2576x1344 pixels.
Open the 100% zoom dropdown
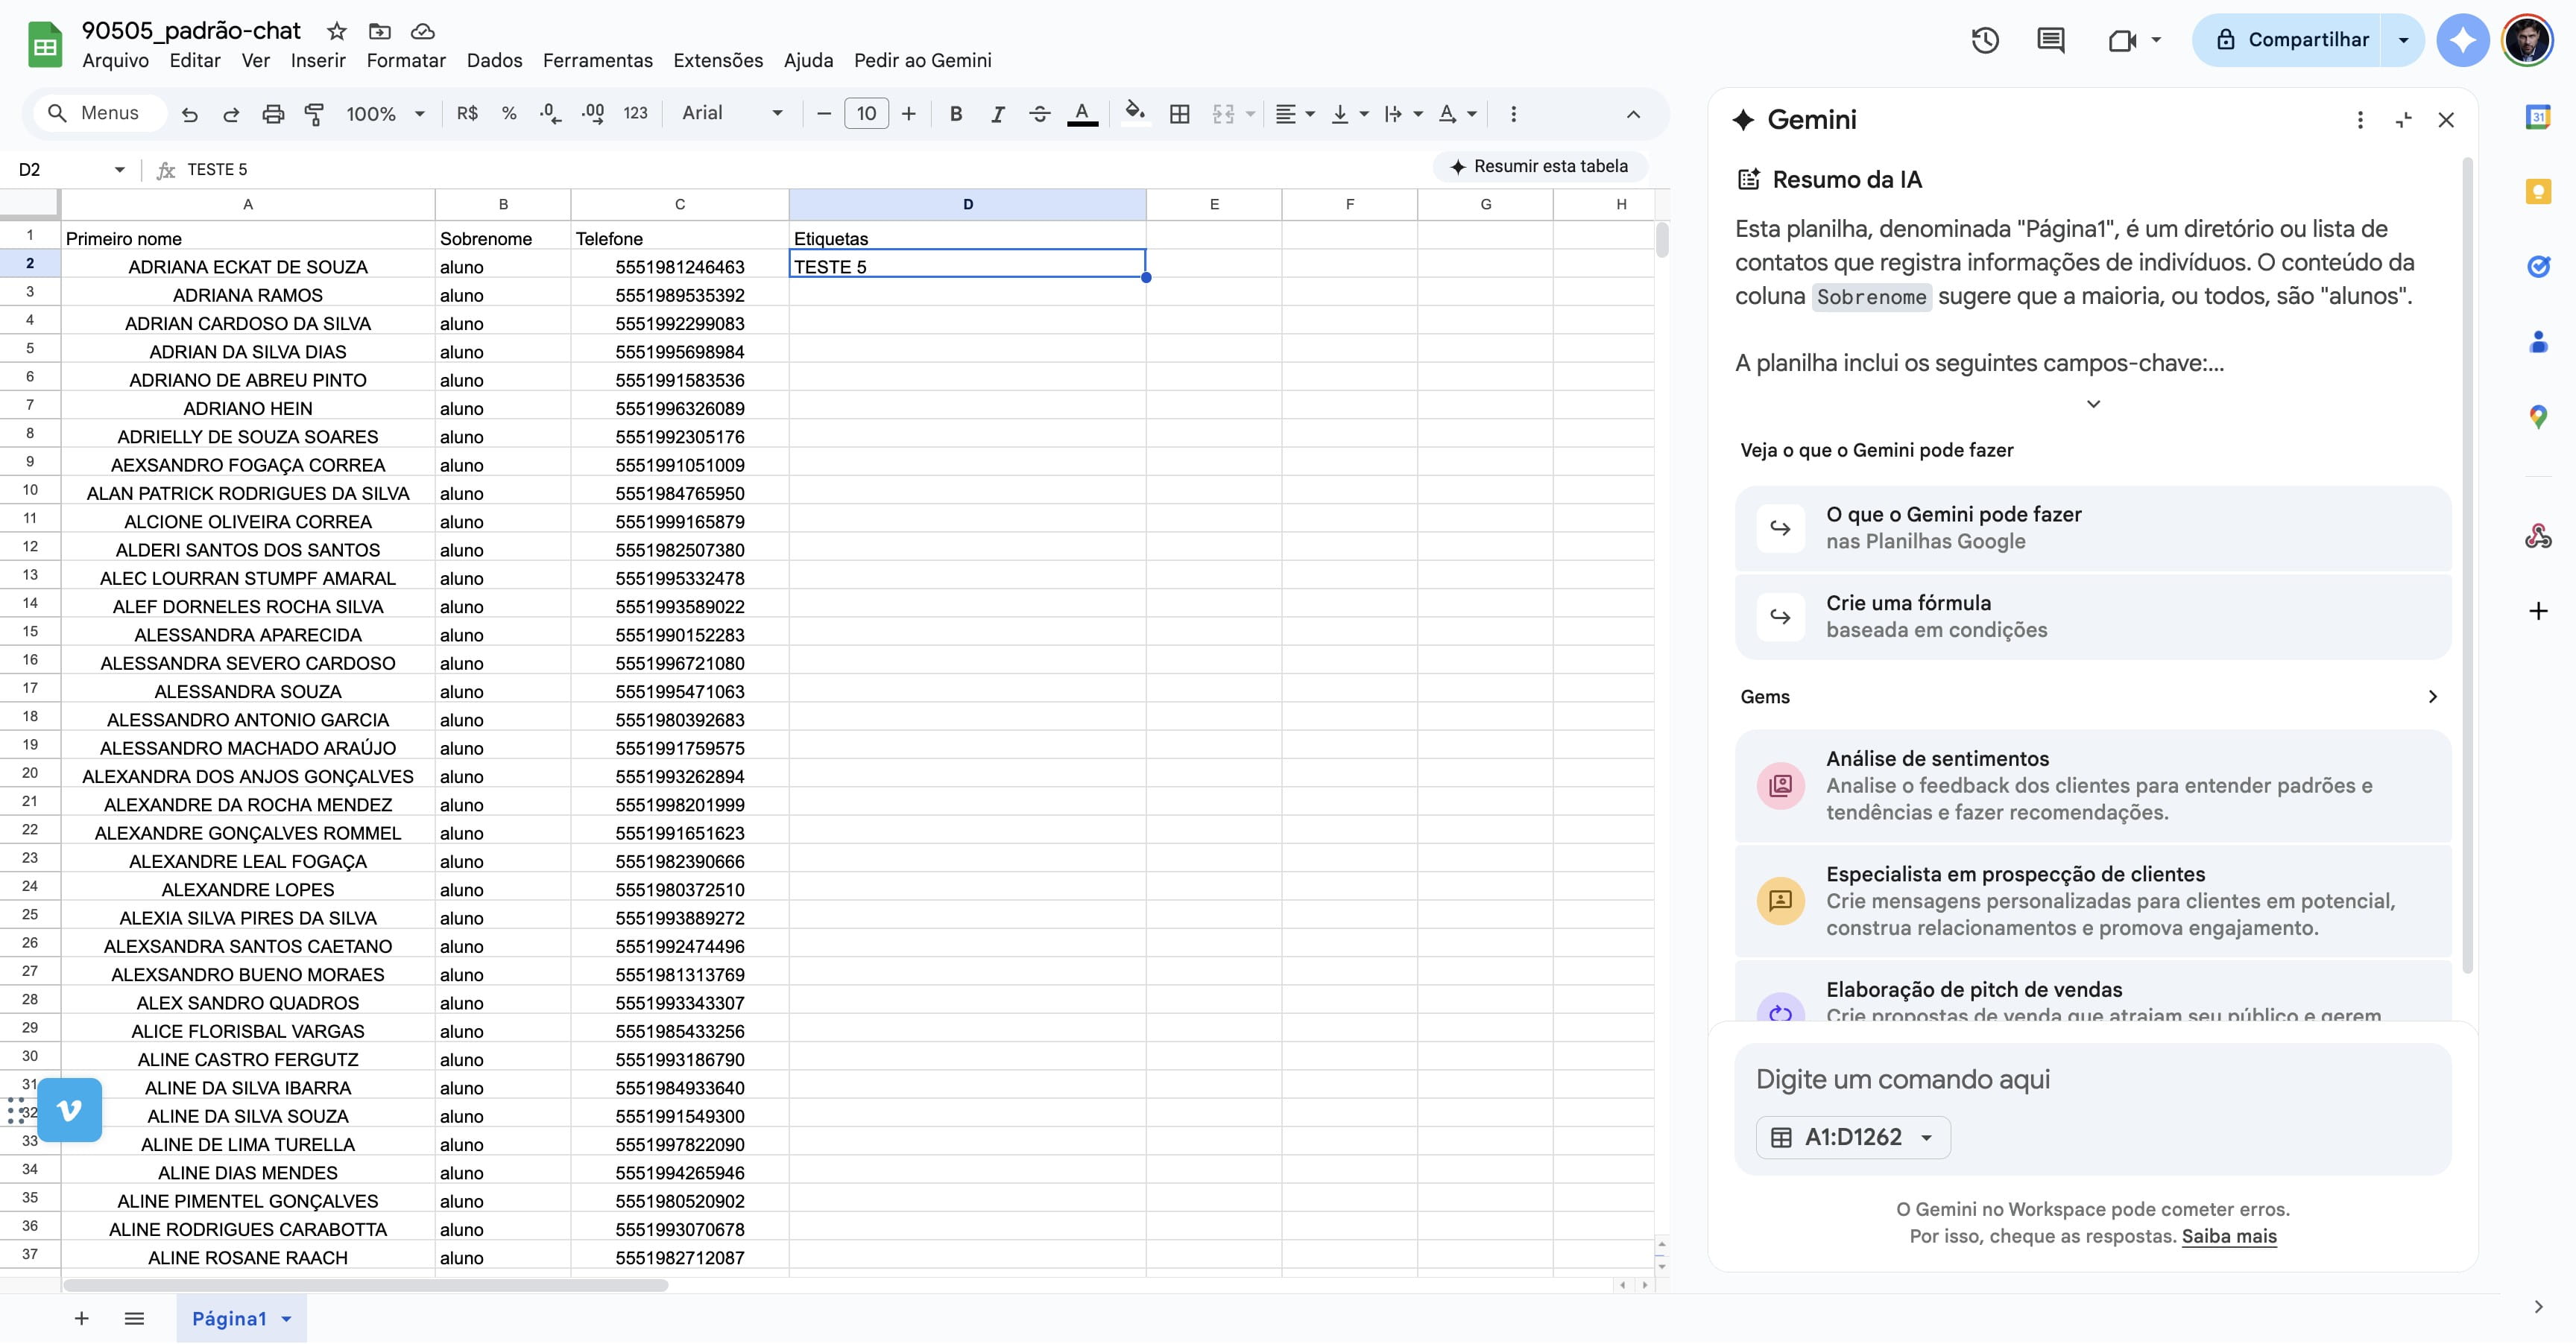pos(385,114)
